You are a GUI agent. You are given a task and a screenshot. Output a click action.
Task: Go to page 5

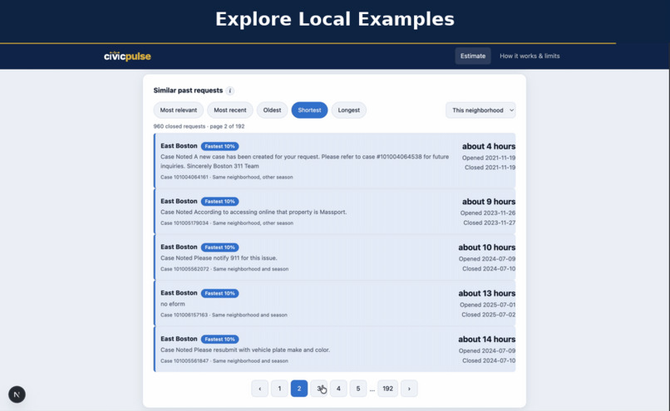tap(358, 389)
